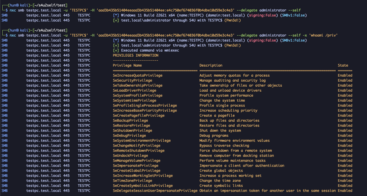The image size is (367, 196).
Task: Click 'Take ownership of files or other objects'
Action: [241, 85]
